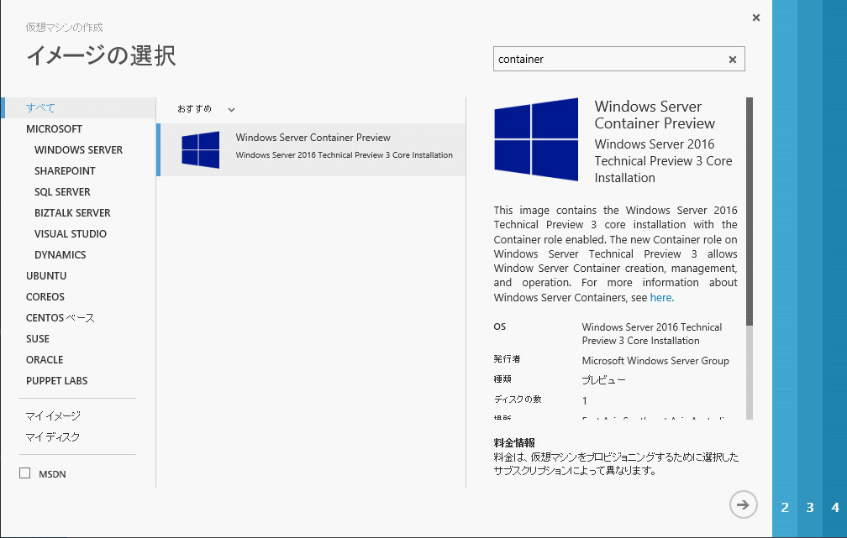The width and height of the screenshot is (847, 538).
Task: Open マイ イメージ list
Action: [53, 416]
